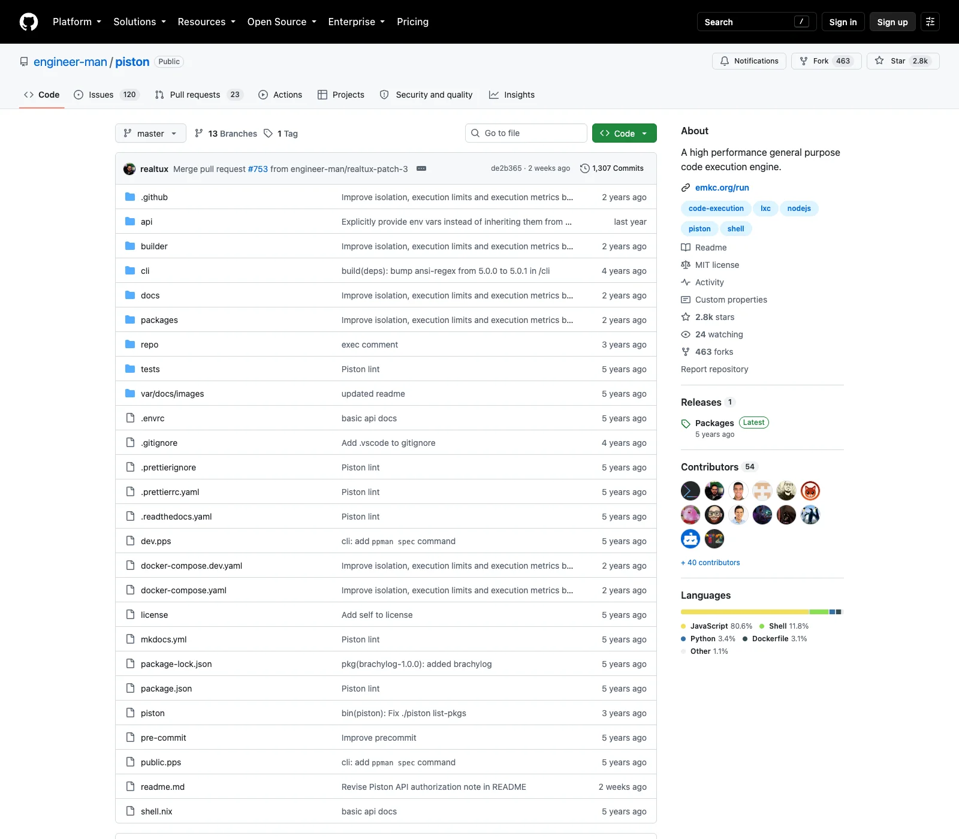Click the folder icon beside tests
This screenshot has width=959, height=839.
tap(130, 369)
